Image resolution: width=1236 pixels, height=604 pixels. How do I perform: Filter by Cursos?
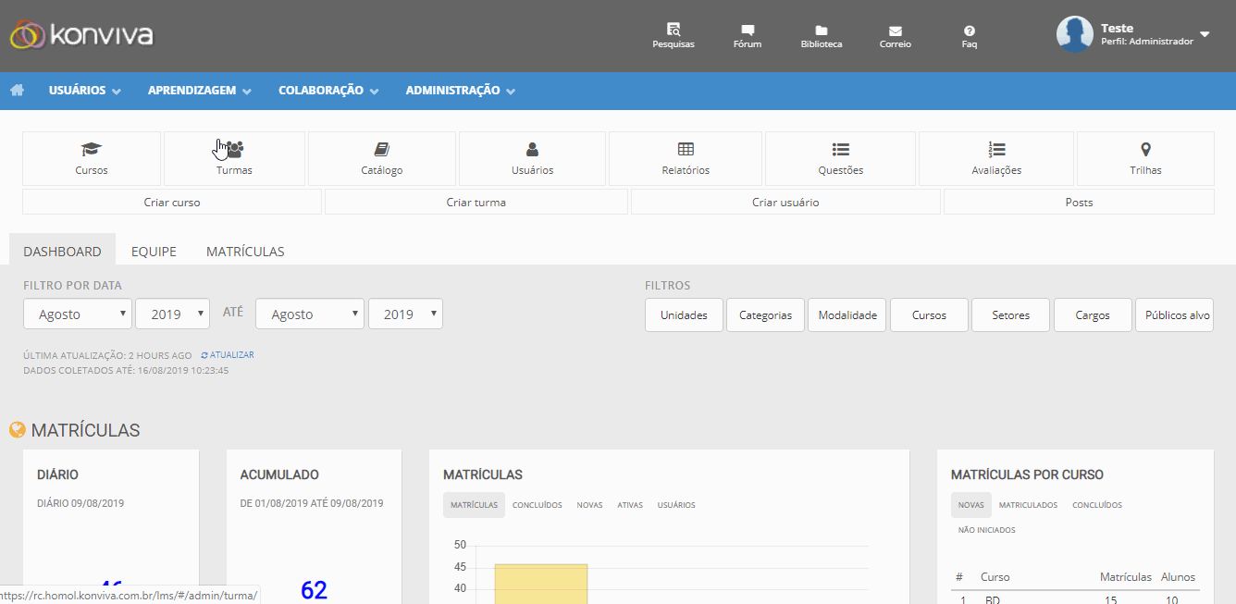[x=929, y=314]
